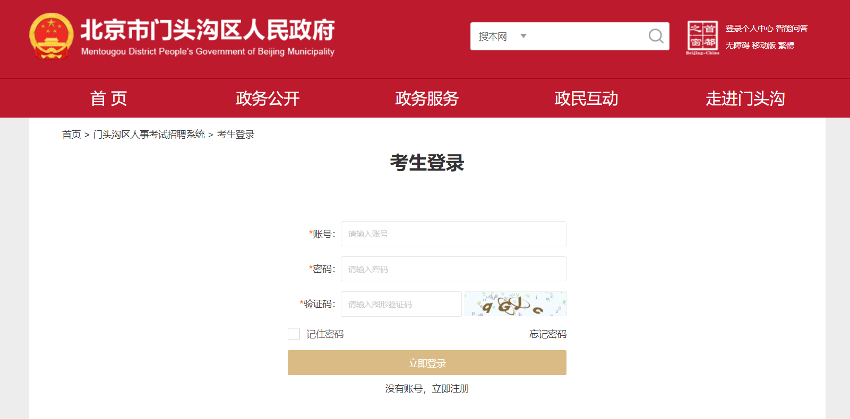Image resolution: width=850 pixels, height=419 pixels.
Task: Open the 忘记密码 link
Action: 547,334
